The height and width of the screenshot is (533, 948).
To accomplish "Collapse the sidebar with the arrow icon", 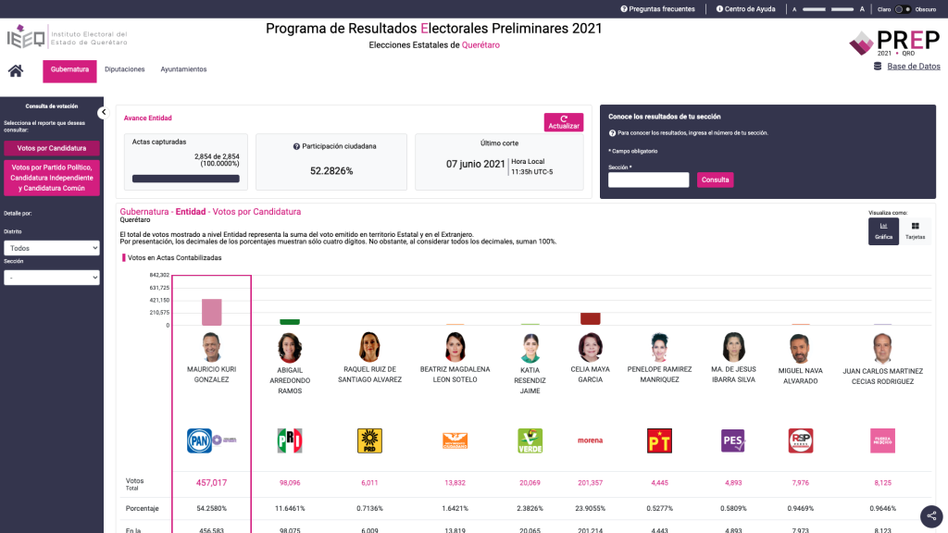I will click(104, 113).
